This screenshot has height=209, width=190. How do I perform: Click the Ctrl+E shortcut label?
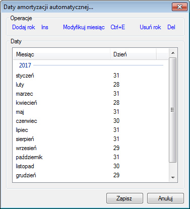click(x=117, y=27)
